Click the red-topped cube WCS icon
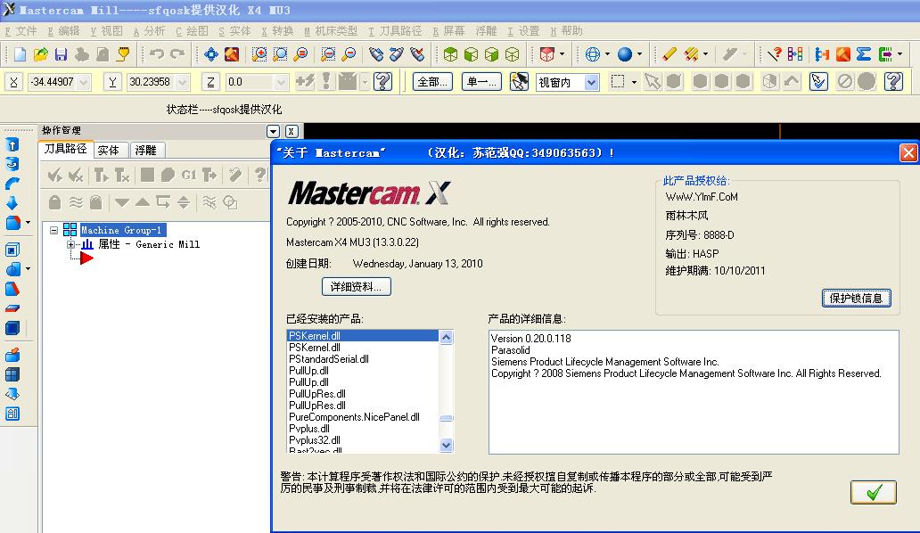 coord(546,54)
